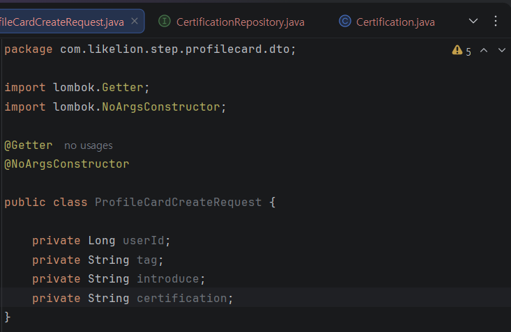Click the Long type keyword

point(101,241)
